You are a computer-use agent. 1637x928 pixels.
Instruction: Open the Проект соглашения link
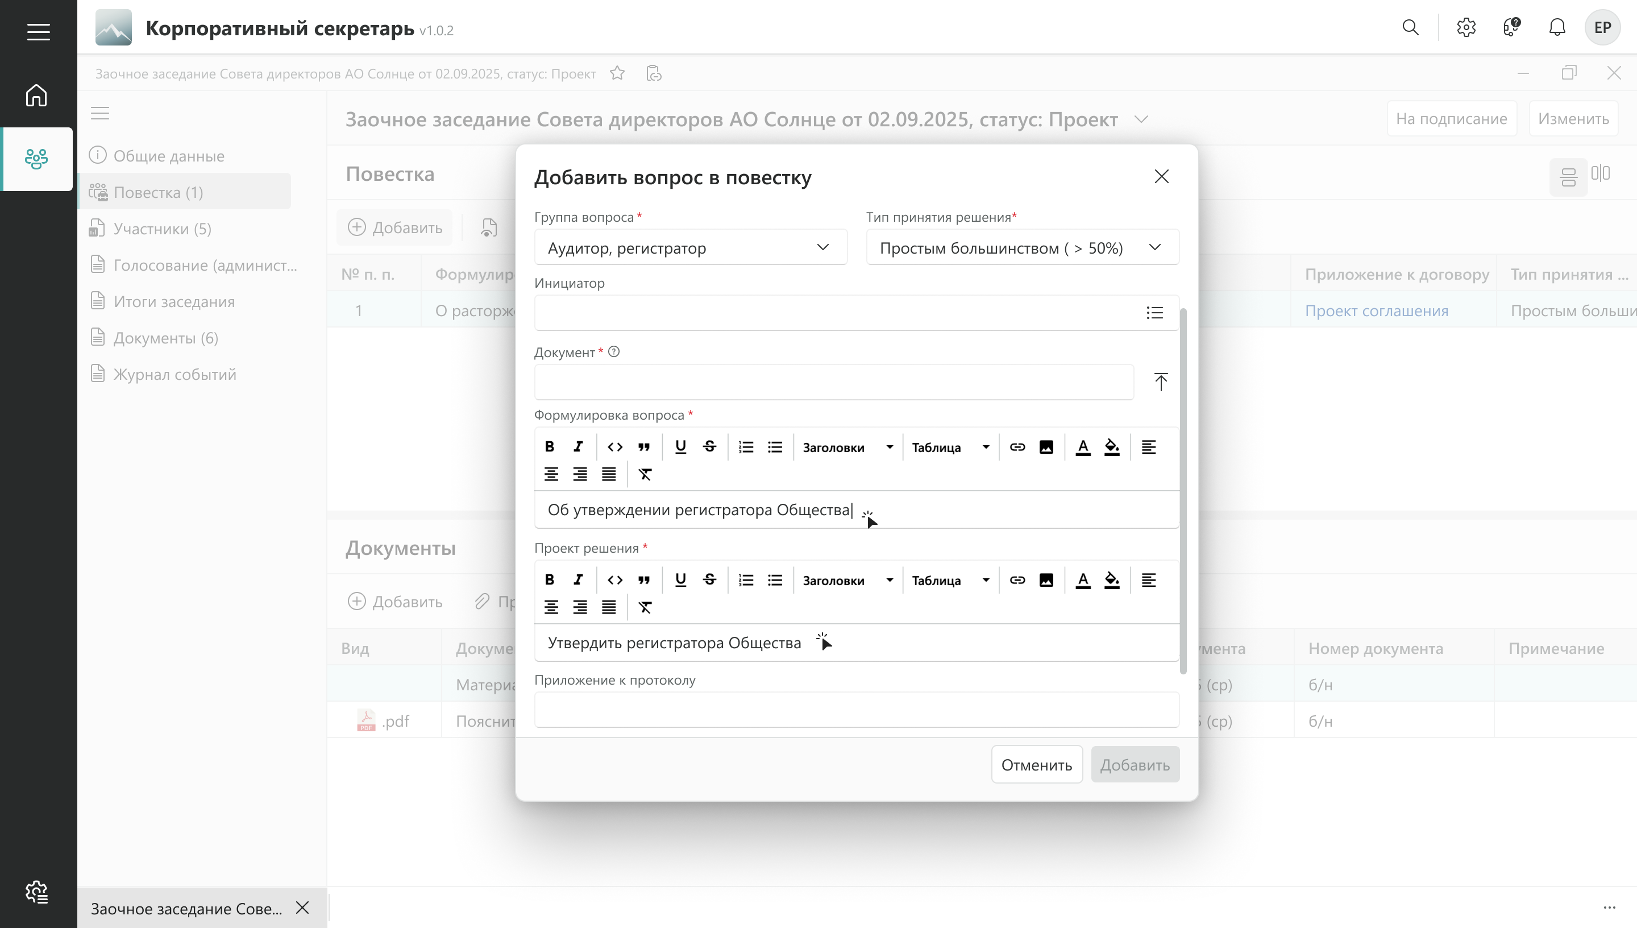click(1376, 311)
